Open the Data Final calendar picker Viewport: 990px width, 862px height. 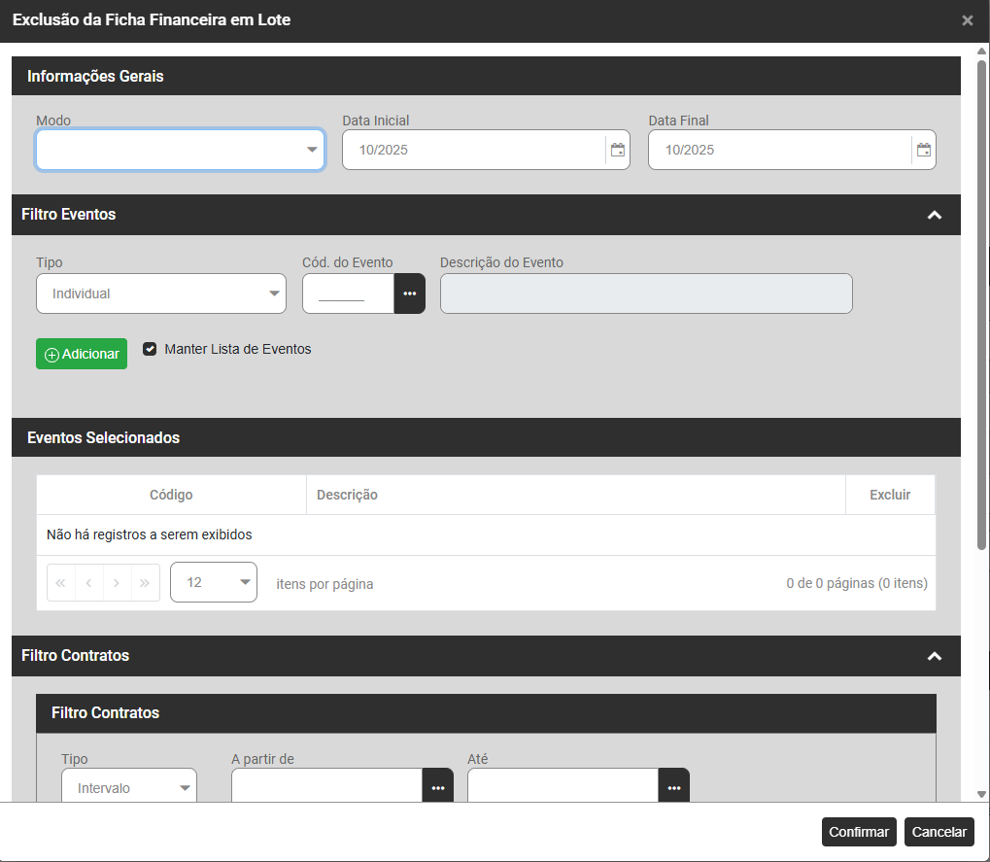(923, 150)
